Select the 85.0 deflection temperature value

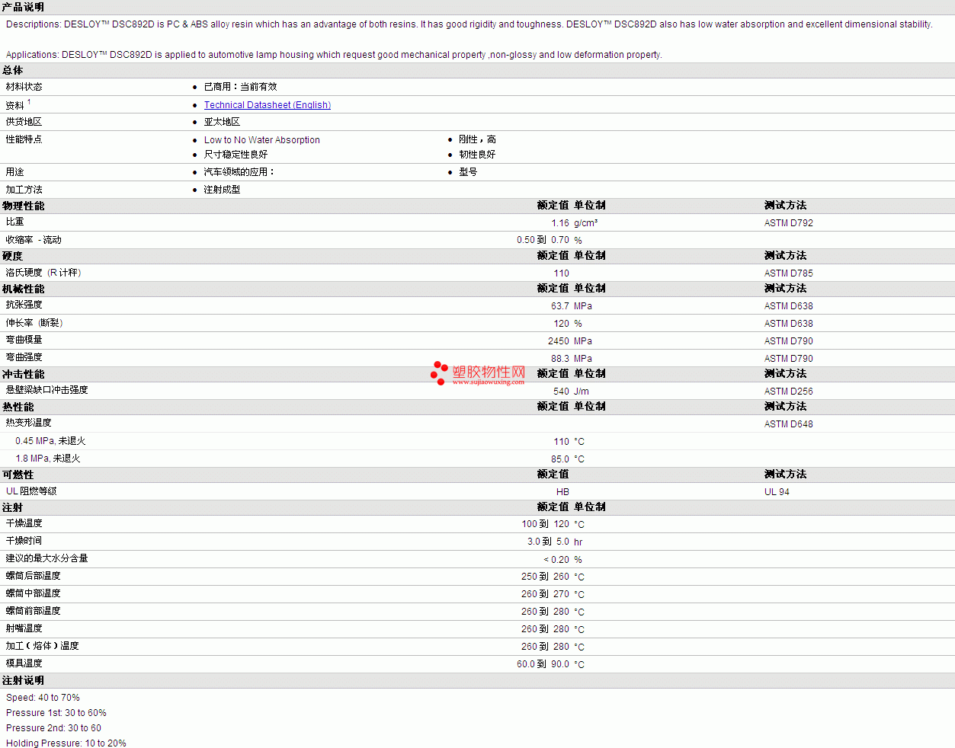[x=560, y=459]
